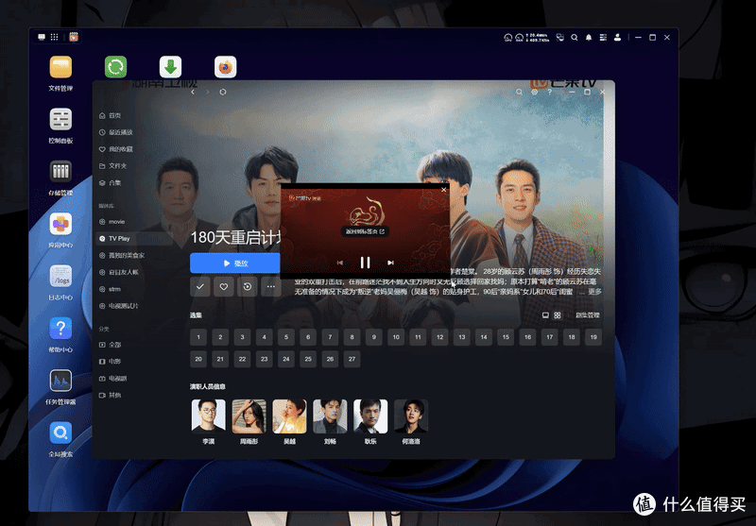Viewport: 756px width, 526px height.
Task: Go back with the left arrow
Action: pos(193,92)
